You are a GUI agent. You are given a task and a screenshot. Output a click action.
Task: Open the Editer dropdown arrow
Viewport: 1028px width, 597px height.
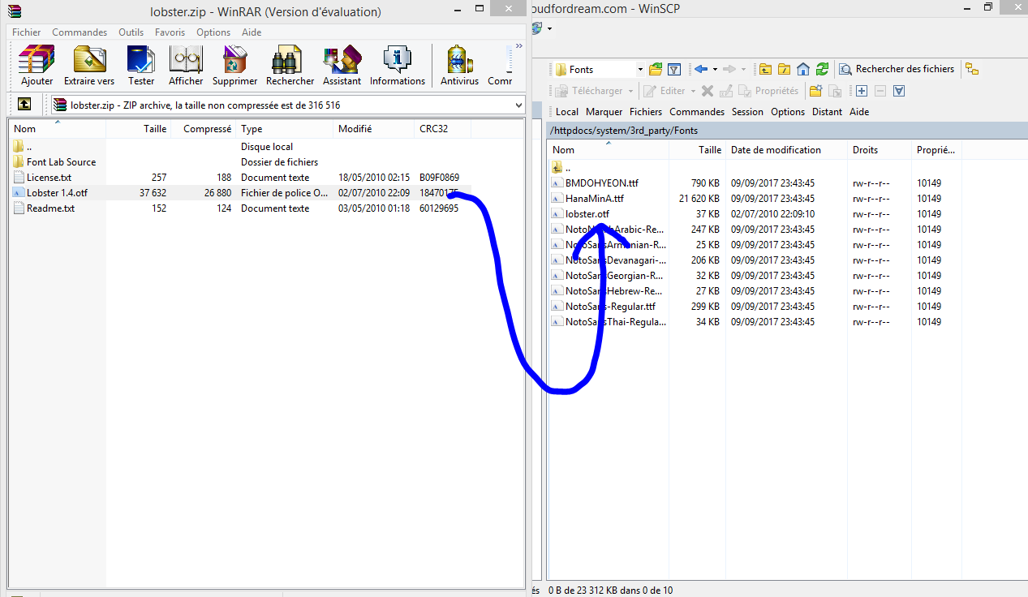[x=693, y=91]
